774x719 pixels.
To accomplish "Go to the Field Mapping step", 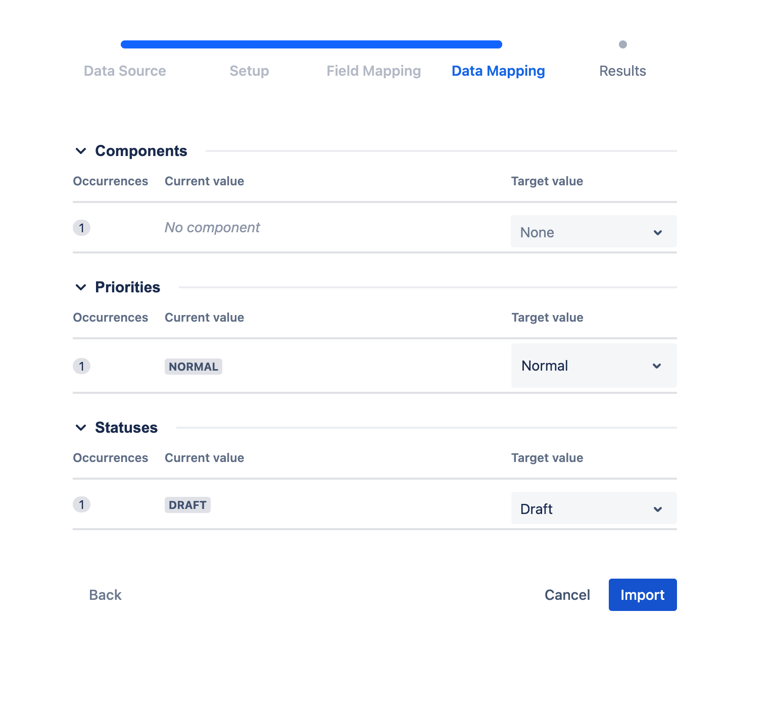I will pos(373,71).
